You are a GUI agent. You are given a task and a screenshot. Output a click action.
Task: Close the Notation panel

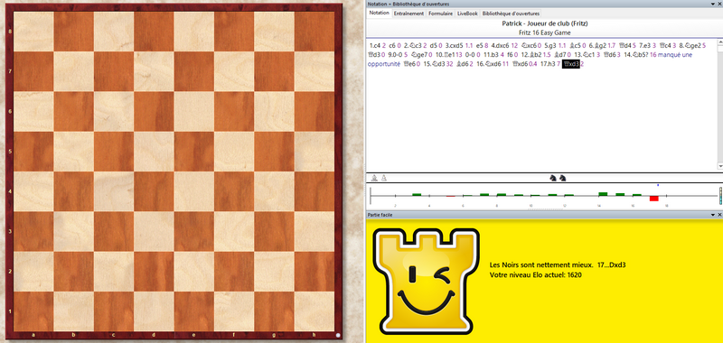point(719,4)
